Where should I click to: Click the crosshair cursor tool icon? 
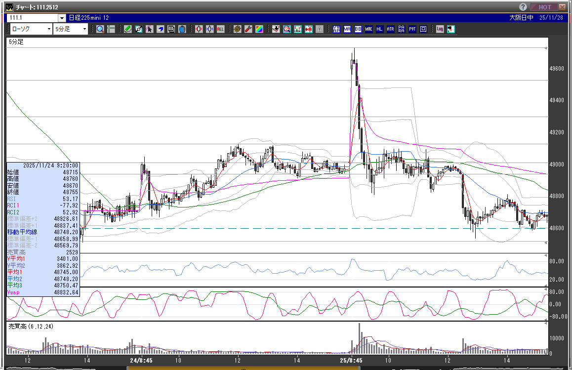(x=111, y=29)
